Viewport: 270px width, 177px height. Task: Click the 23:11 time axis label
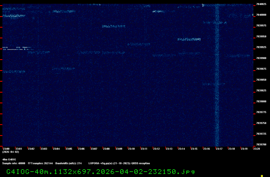click(x=144, y=149)
